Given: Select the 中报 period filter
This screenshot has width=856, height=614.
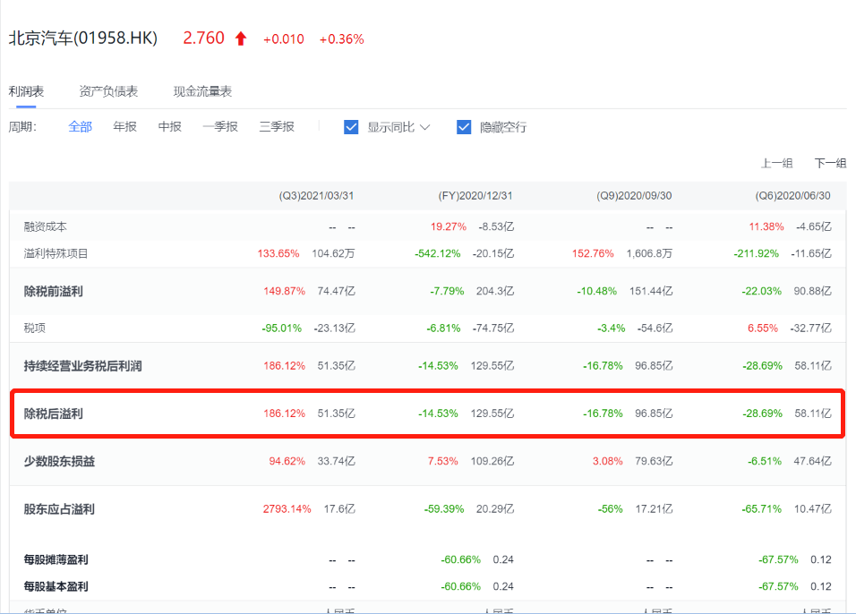Looking at the screenshot, I should click(x=169, y=126).
